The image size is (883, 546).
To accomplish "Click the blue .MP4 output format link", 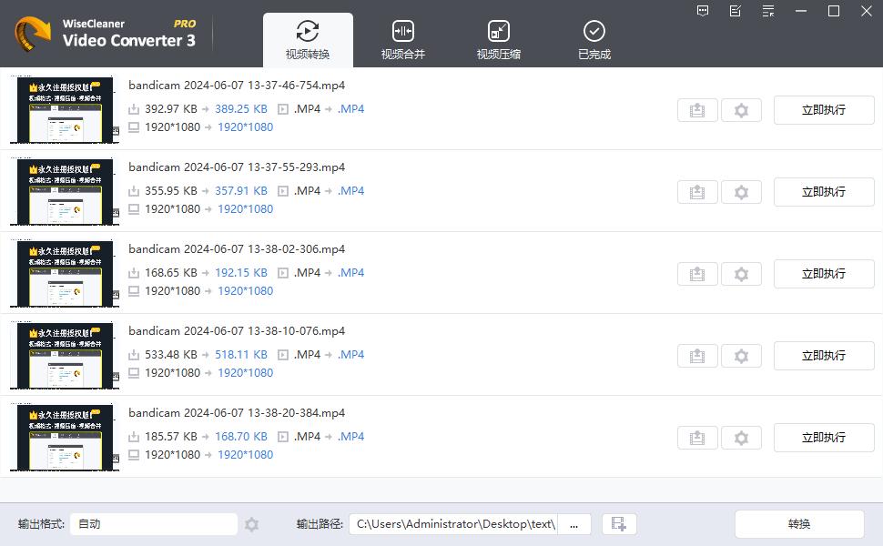I will 350,108.
